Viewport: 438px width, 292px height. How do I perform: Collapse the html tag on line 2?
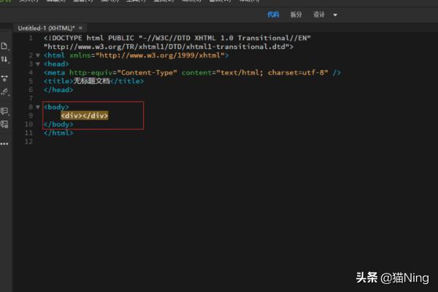[38, 55]
